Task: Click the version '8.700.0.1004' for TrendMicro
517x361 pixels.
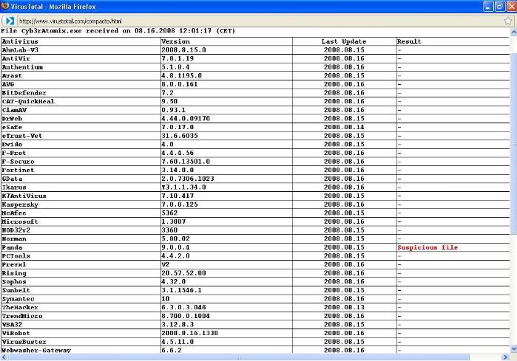Action: [x=186, y=316]
